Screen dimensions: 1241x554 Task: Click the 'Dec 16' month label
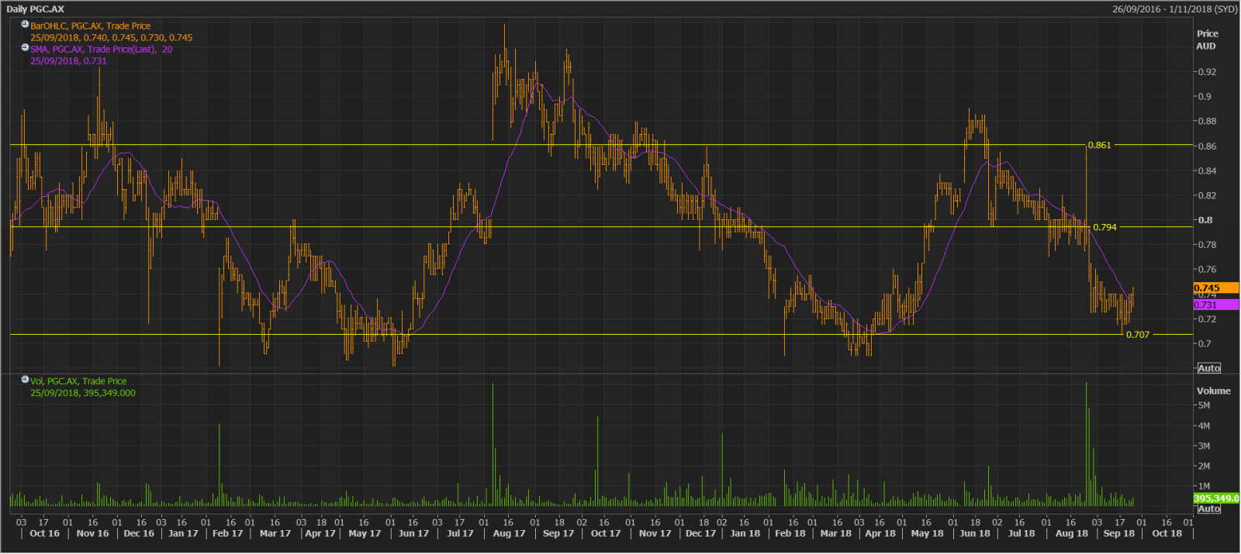pyautogui.click(x=139, y=533)
